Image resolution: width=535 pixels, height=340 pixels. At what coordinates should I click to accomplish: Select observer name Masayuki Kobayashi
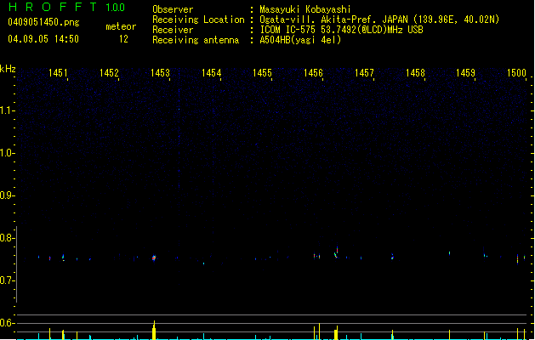(x=305, y=9)
